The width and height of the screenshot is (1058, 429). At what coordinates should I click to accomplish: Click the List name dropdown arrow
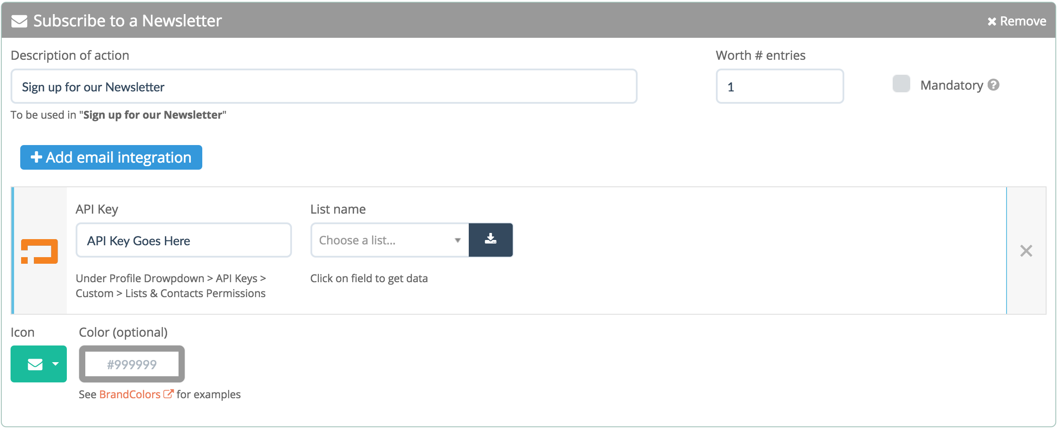tap(457, 240)
